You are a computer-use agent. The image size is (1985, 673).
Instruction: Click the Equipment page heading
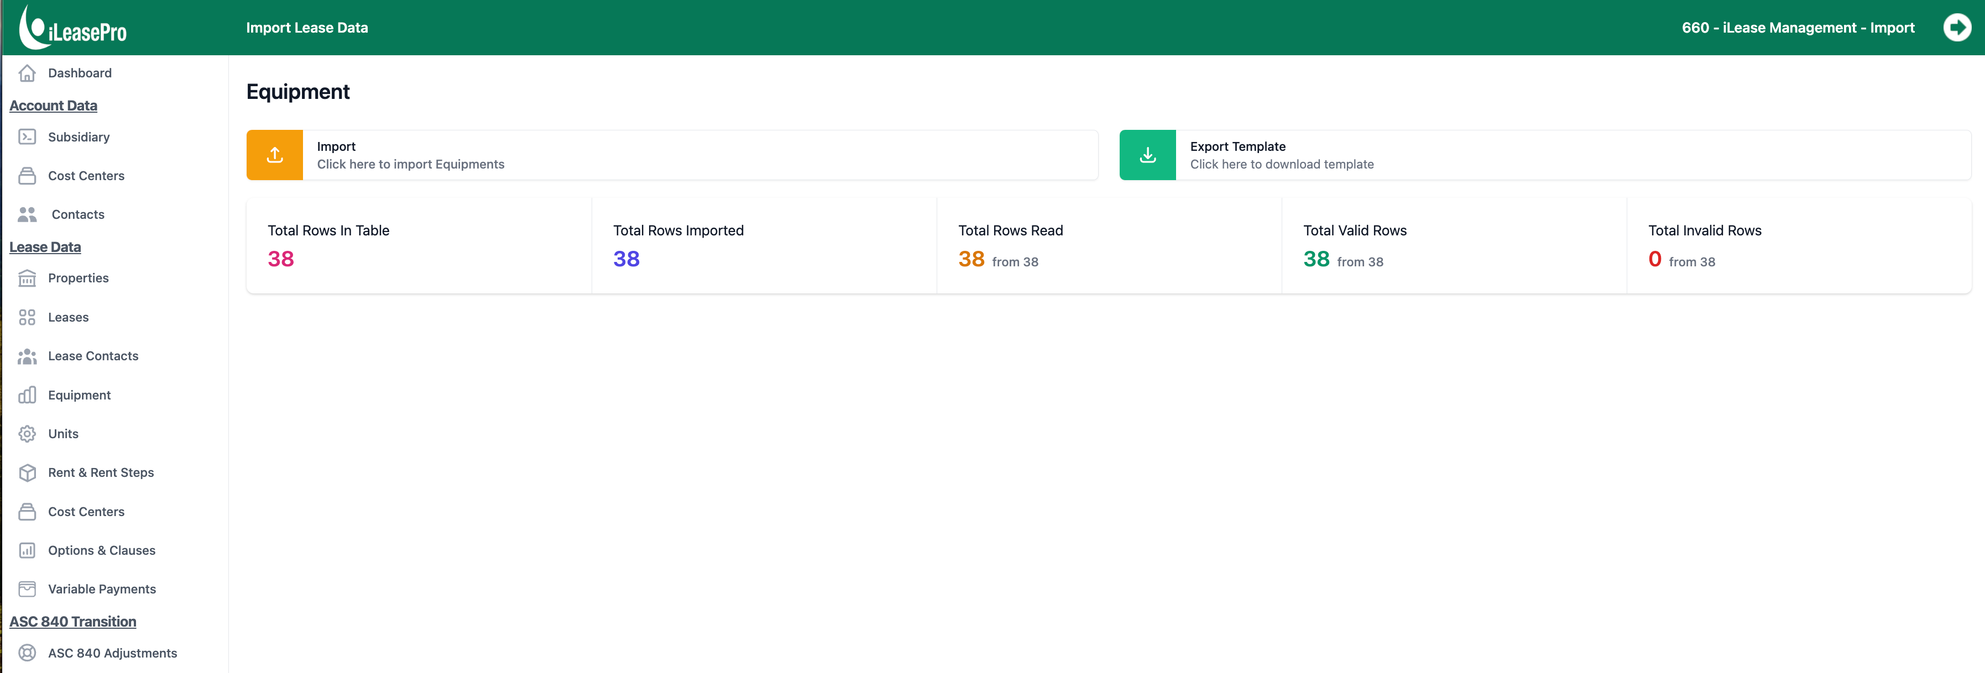click(297, 92)
